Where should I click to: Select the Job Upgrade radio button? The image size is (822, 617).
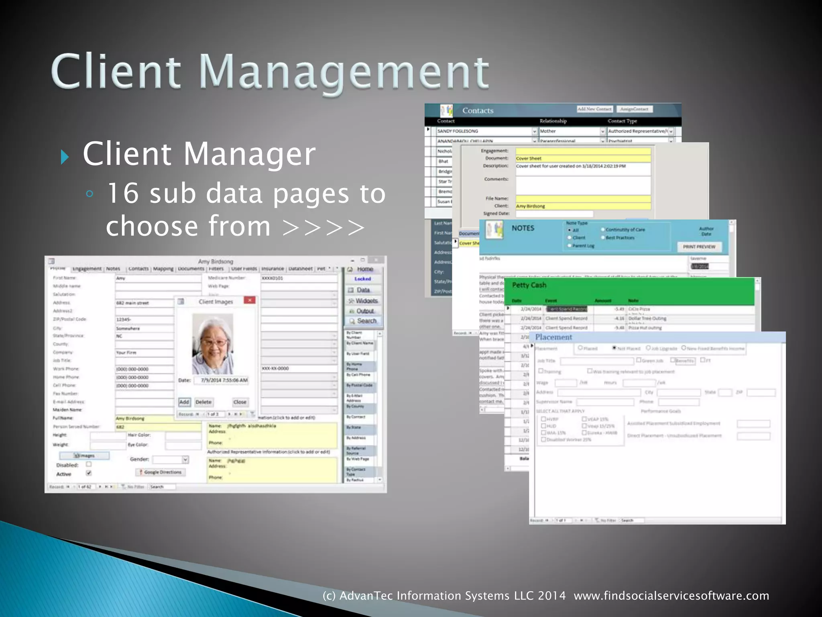648,348
